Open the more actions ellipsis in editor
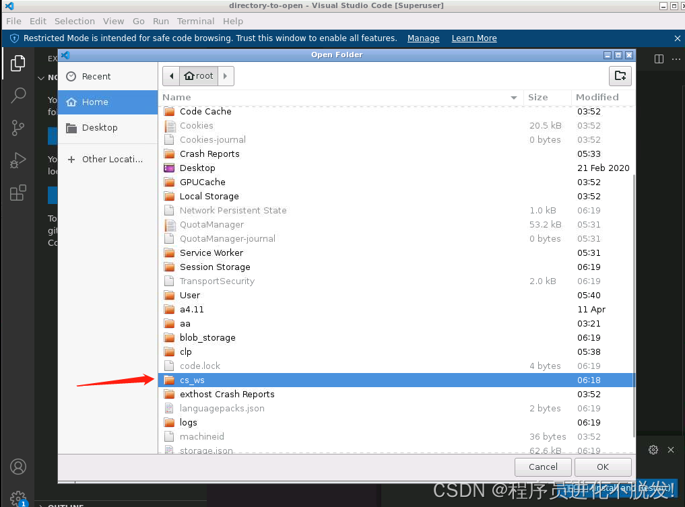 point(676,59)
